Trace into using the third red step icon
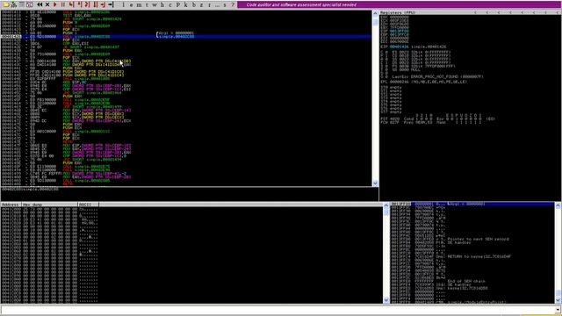 coord(87,4)
